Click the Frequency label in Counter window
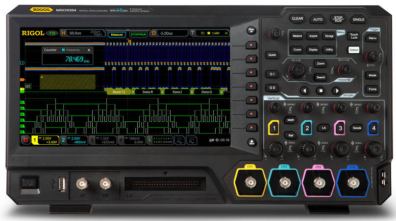The width and height of the screenshot is (396, 221). point(73,50)
